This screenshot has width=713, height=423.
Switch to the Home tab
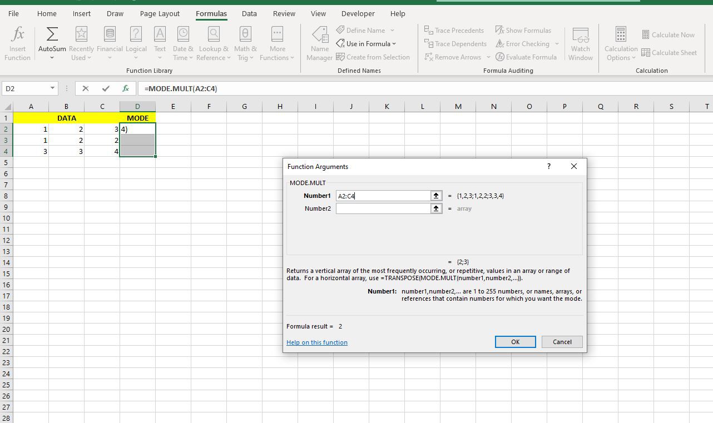(x=47, y=13)
